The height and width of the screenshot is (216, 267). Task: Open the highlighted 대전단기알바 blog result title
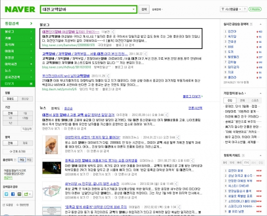pyautogui.click(x=71, y=32)
